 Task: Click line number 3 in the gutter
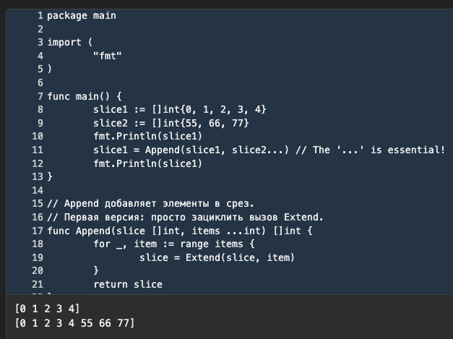(x=40, y=43)
